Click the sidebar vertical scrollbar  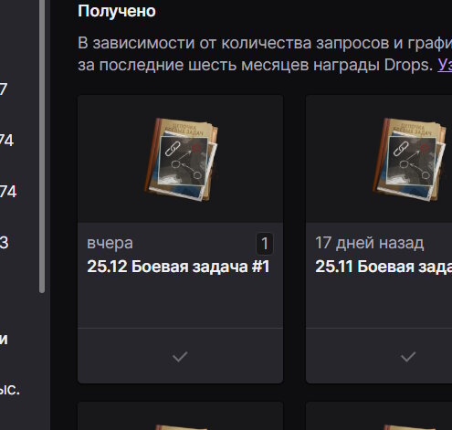(42, 146)
